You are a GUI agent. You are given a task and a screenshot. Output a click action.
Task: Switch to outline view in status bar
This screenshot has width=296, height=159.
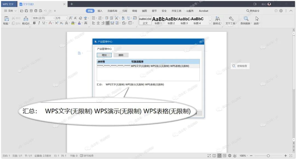tap(224, 156)
